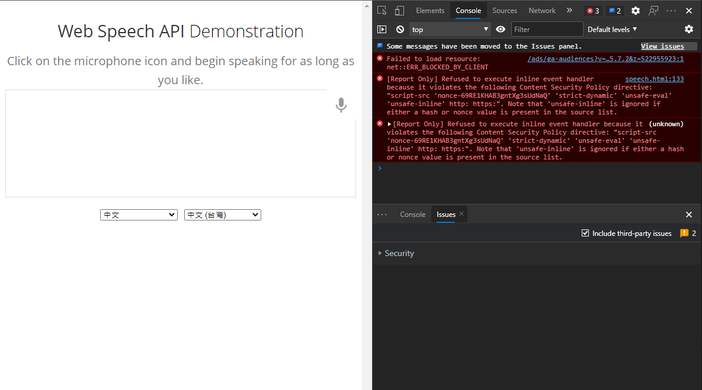This screenshot has width=702, height=390.
Task: Click the blue info icon on the issues notice
Action: 380,46
